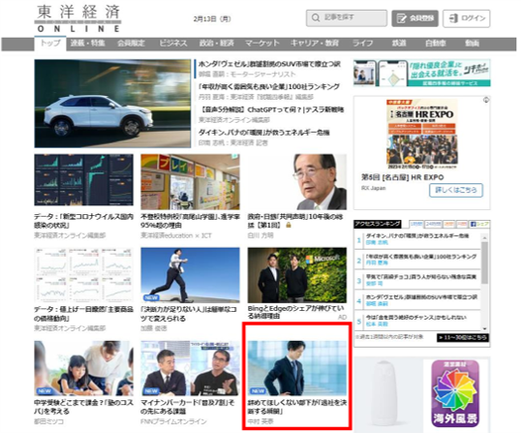
Task: Select the 24時間 ranking tab
Action: click(433, 225)
